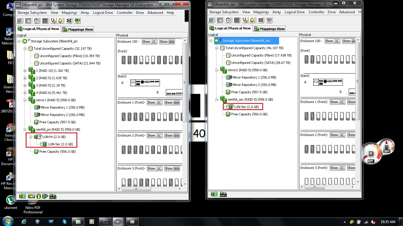Click the Find in Tree binoculars icon

(69, 21)
